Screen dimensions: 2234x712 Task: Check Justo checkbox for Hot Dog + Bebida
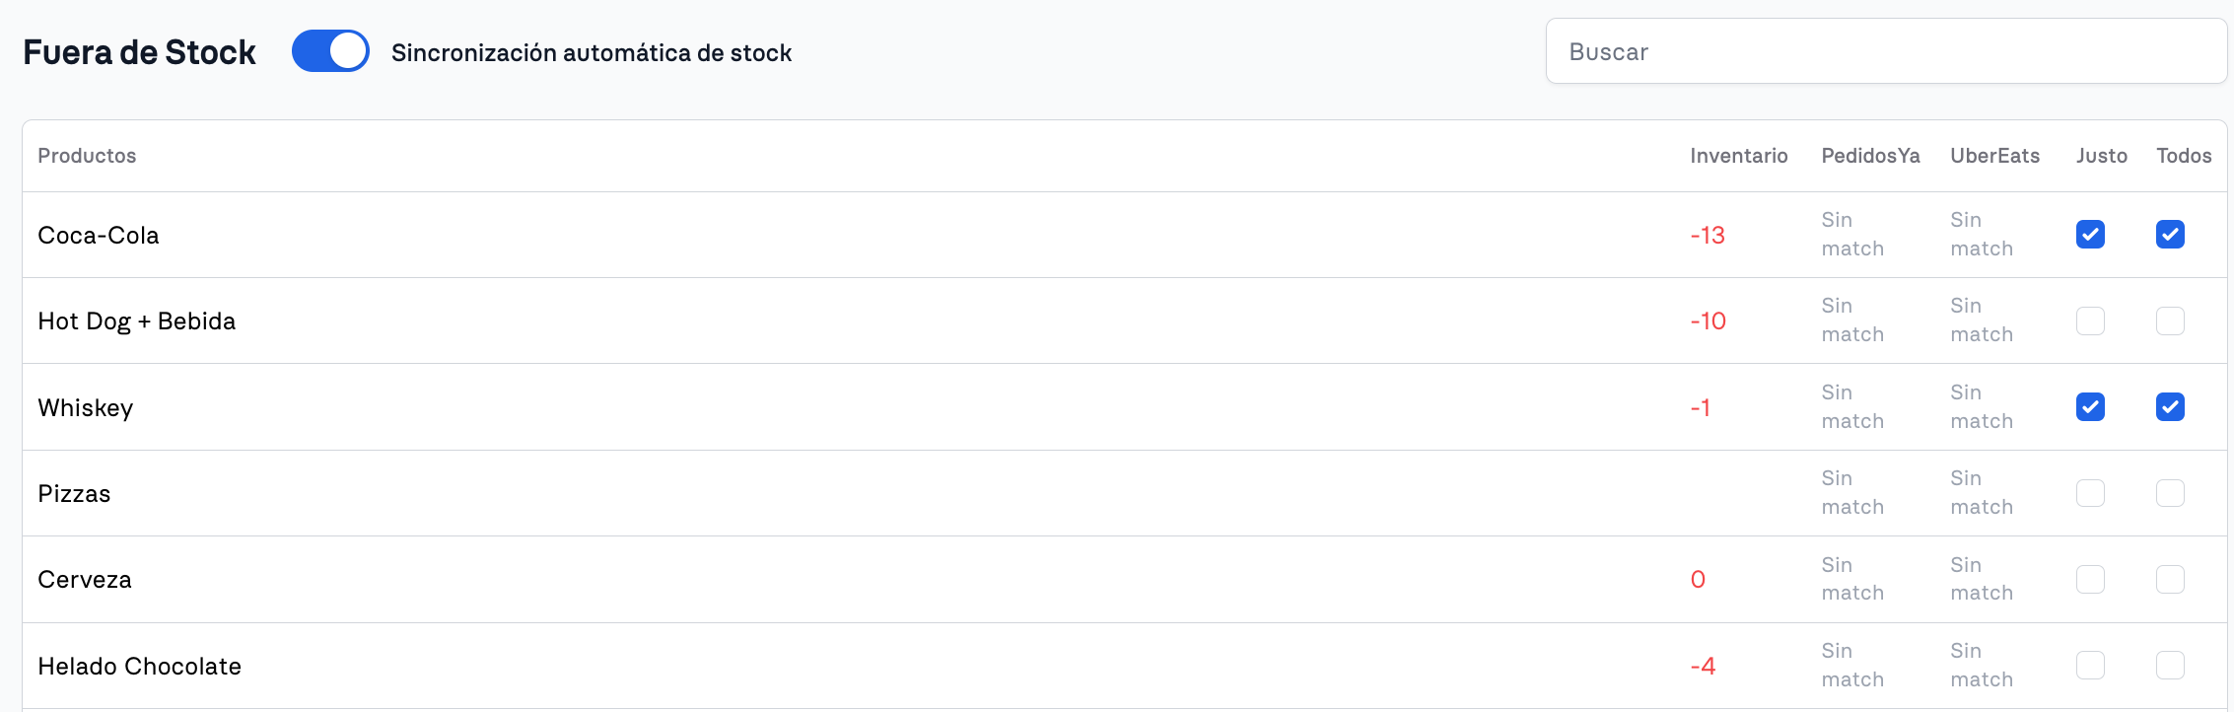(x=2090, y=320)
